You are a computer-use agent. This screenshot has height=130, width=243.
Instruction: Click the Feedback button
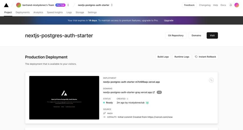click(189, 5)
